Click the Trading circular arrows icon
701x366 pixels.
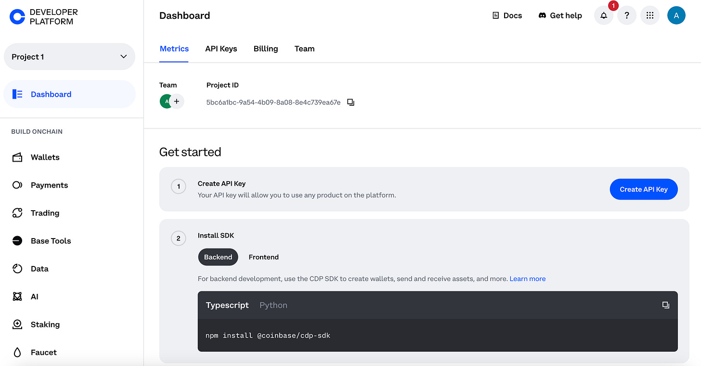point(17,213)
